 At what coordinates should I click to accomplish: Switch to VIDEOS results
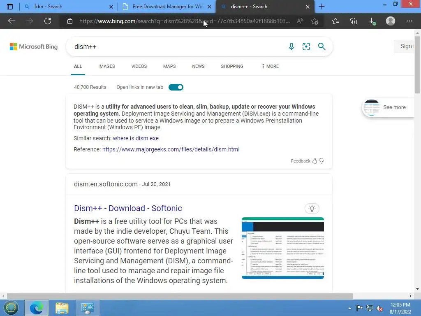[139, 66]
